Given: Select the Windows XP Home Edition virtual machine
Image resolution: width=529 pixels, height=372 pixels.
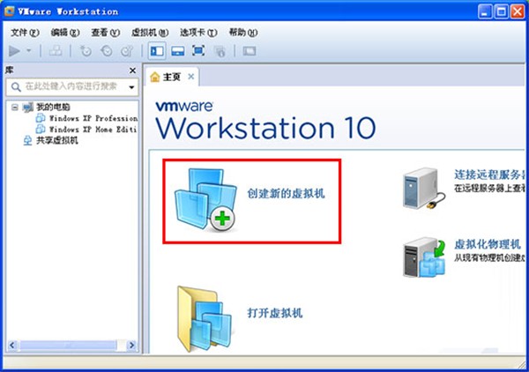Looking at the screenshot, I should [x=93, y=130].
